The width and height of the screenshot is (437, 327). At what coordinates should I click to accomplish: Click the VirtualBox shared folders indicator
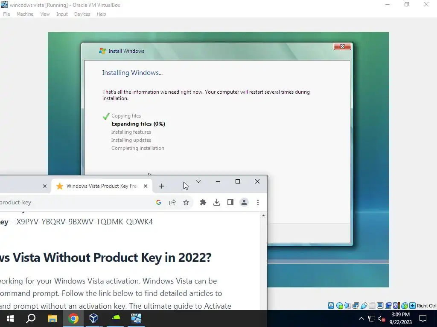pos(372,306)
